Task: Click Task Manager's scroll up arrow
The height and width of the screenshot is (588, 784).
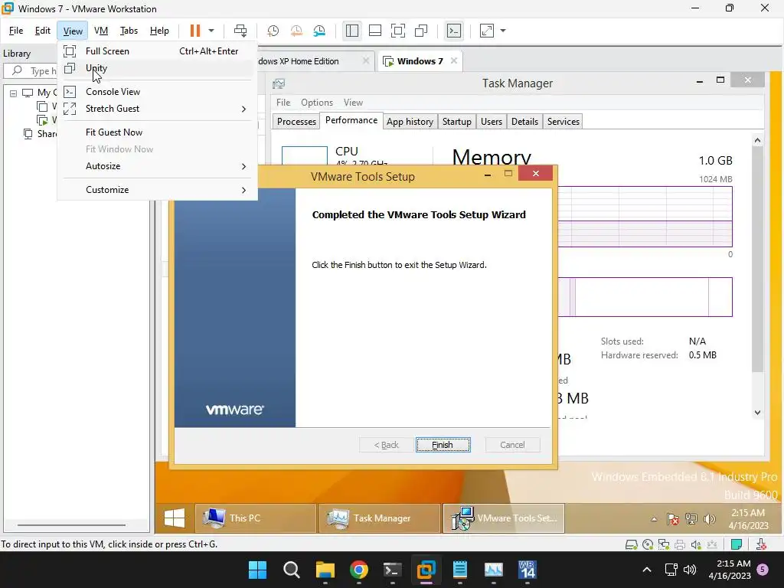Action: pos(757,141)
